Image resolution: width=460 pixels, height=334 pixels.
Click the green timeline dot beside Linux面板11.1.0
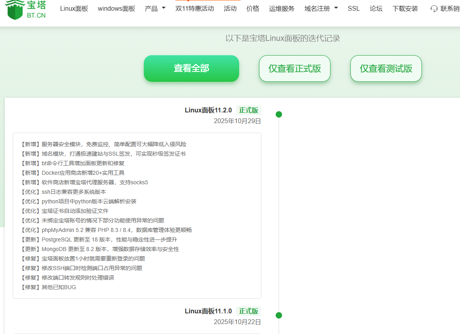coord(279,315)
